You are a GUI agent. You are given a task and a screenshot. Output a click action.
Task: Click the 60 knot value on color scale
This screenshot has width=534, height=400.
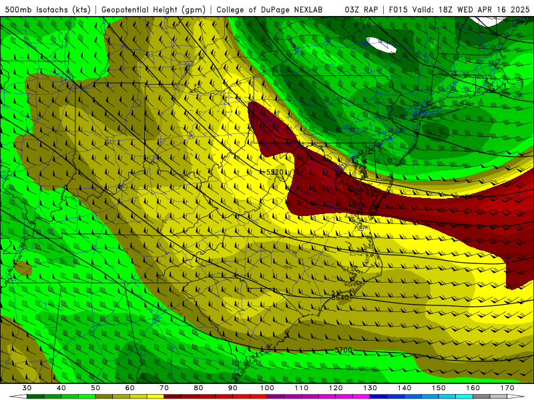pos(129,388)
